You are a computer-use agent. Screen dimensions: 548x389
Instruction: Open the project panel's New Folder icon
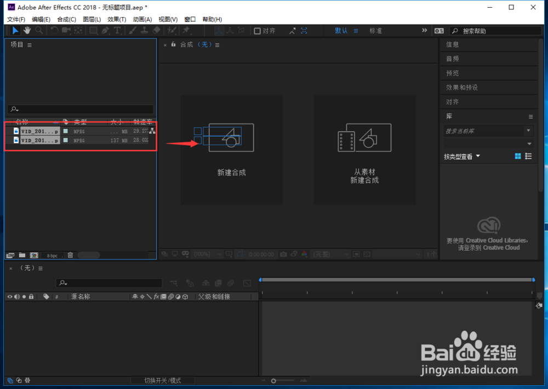pyautogui.click(x=22, y=255)
